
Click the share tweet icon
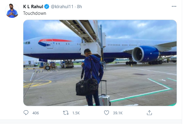tap(149, 113)
